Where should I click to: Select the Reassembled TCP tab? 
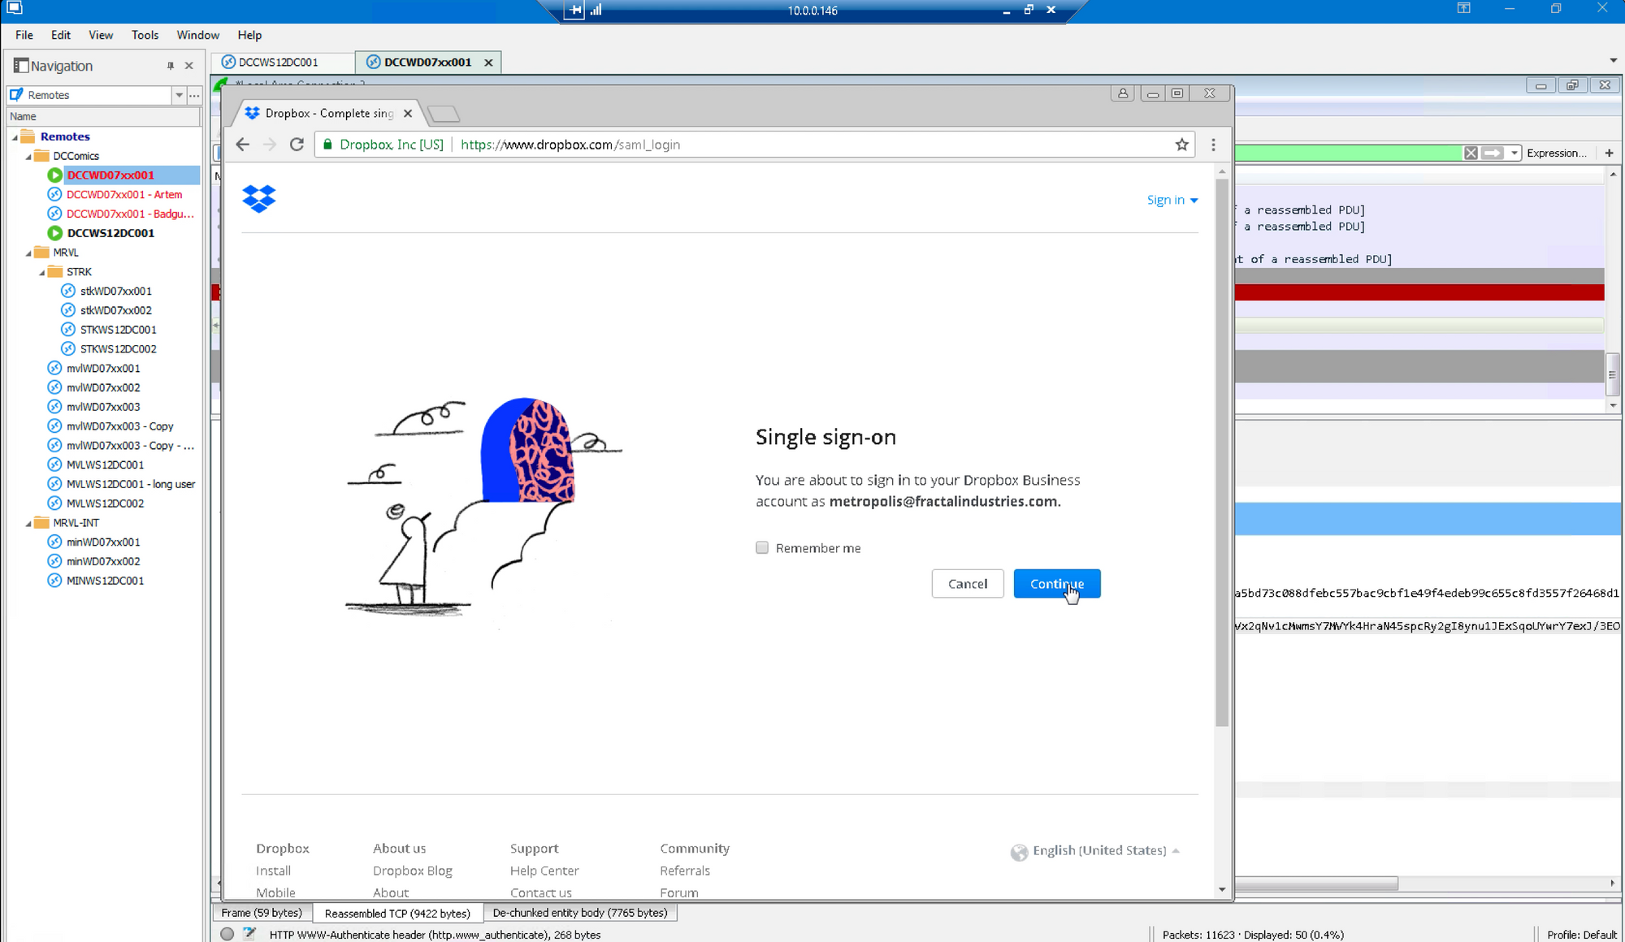(397, 914)
